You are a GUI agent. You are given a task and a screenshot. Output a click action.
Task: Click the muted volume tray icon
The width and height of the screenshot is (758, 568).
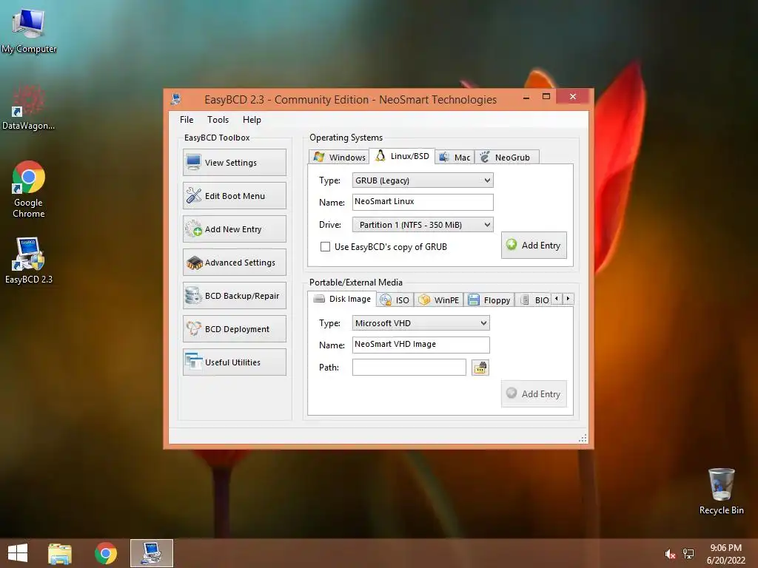coord(670,554)
